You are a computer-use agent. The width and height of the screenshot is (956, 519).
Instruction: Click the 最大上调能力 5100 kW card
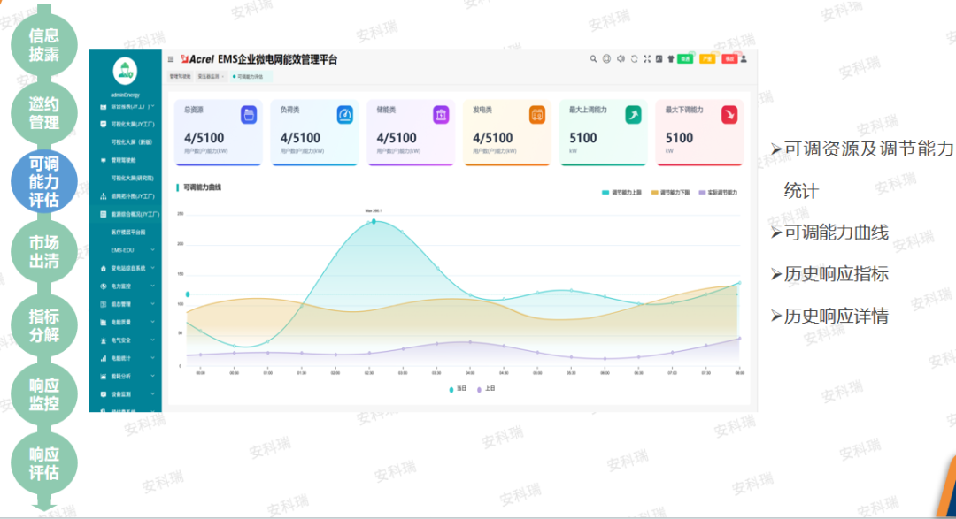tap(603, 132)
